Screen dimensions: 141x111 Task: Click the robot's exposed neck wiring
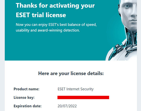click(x=131, y=37)
